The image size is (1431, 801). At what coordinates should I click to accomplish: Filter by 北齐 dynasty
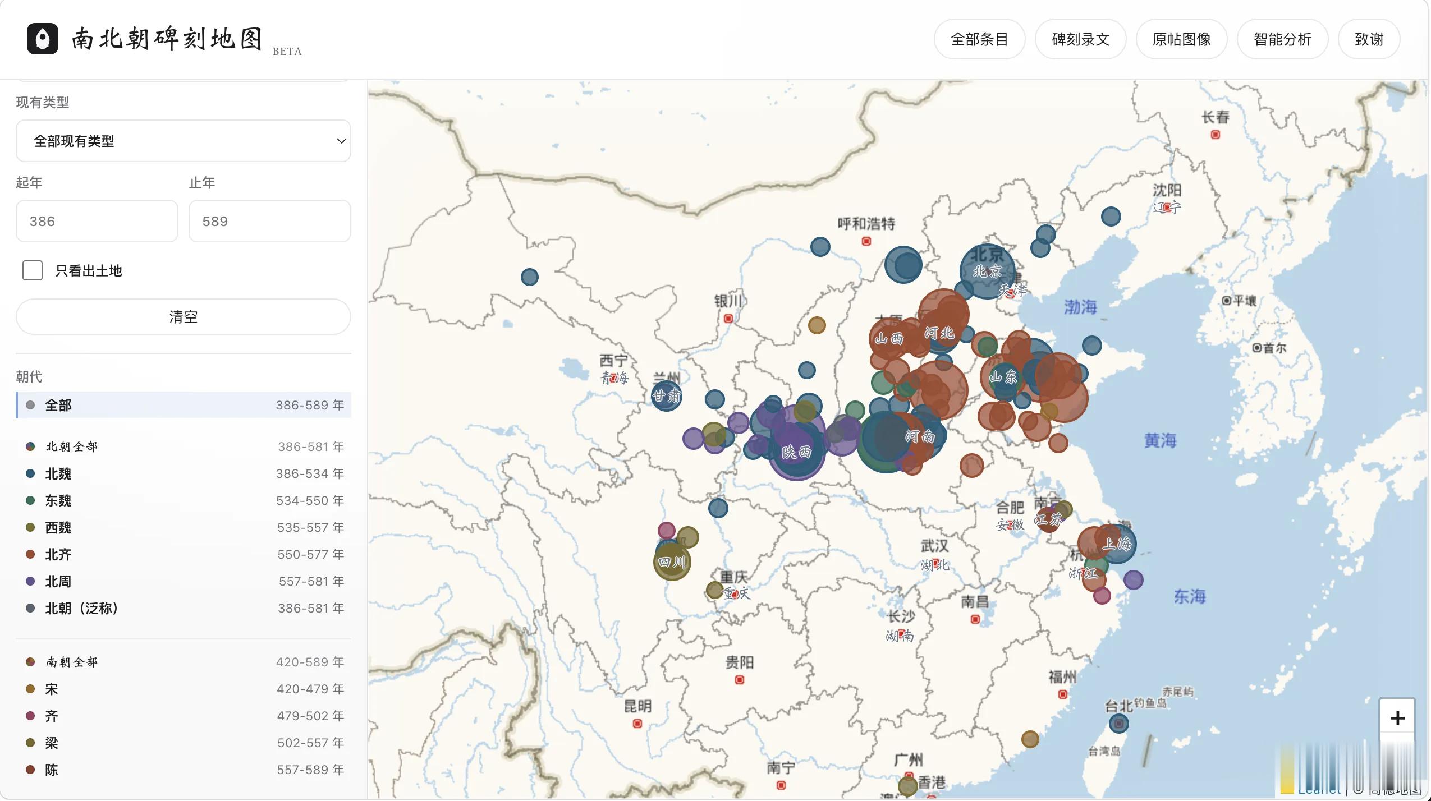[x=184, y=554]
